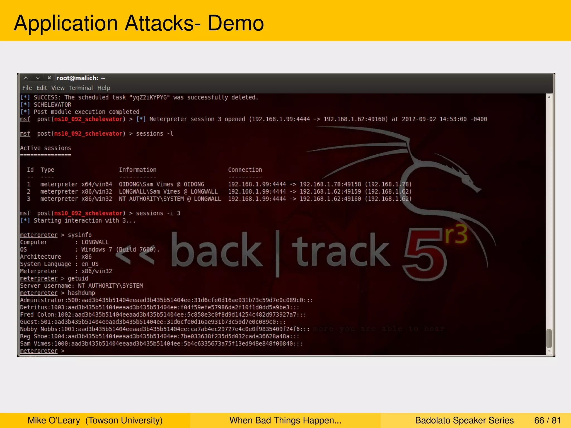
Task: Click the Nobby Nobbs:1001 hash line
Action: pos(165,329)
